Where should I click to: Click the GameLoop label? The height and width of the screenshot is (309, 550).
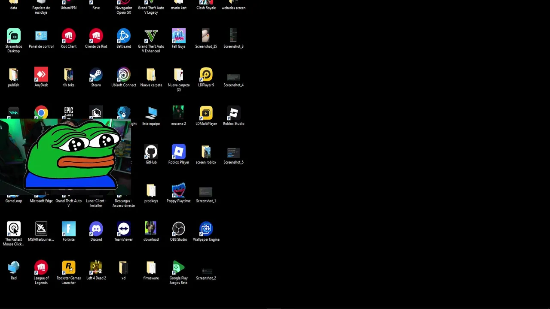coord(13,201)
